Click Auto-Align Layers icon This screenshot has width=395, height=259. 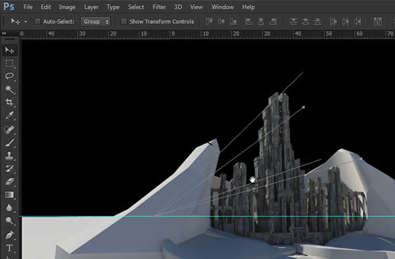click(x=378, y=22)
